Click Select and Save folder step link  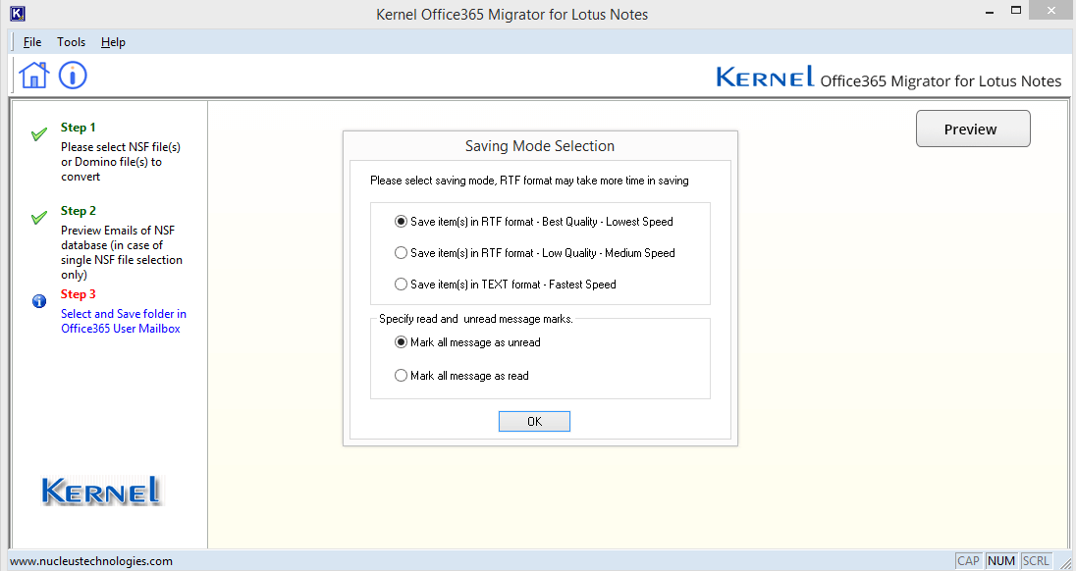124,321
